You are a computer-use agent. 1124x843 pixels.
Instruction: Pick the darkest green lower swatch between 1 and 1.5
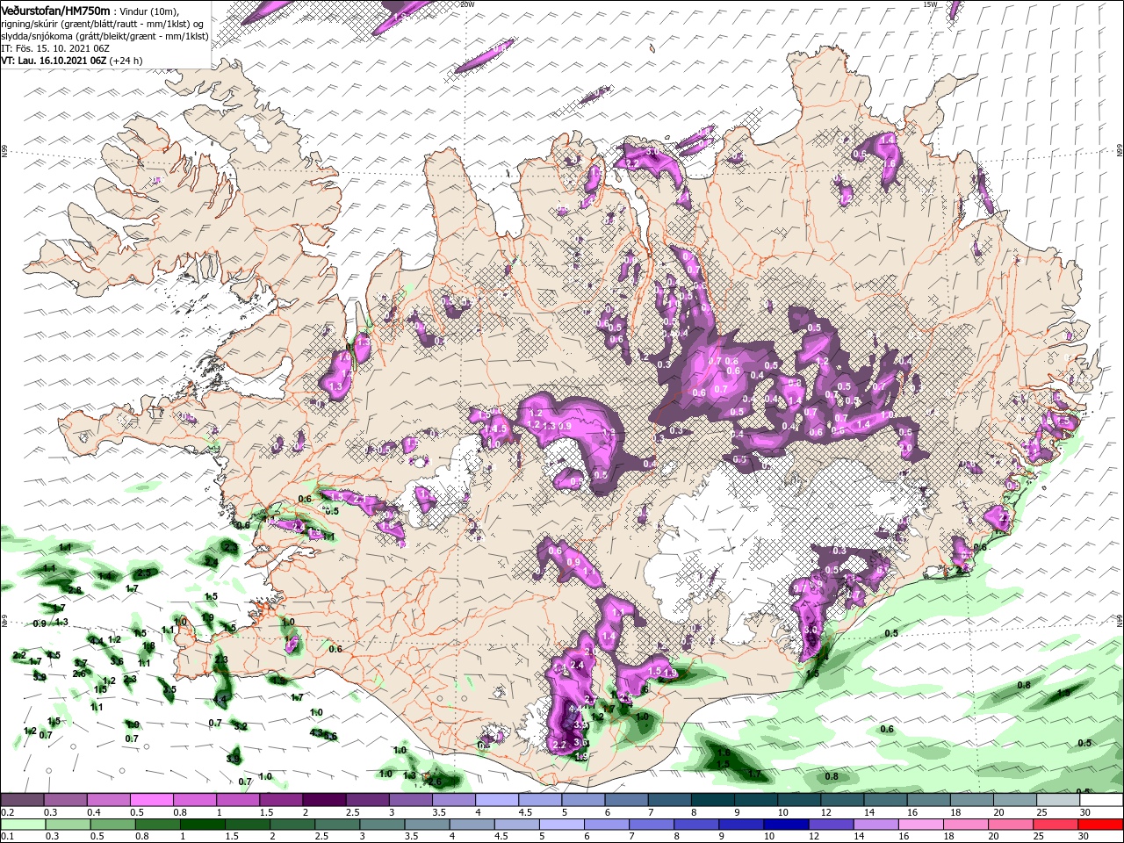[x=202, y=825]
